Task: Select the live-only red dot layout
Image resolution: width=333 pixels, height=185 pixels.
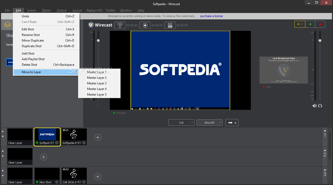Action: (x=320, y=24)
